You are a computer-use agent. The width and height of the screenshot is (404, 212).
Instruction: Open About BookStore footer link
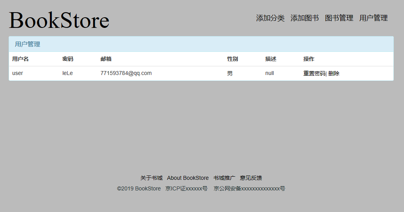(x=188, y=178)
